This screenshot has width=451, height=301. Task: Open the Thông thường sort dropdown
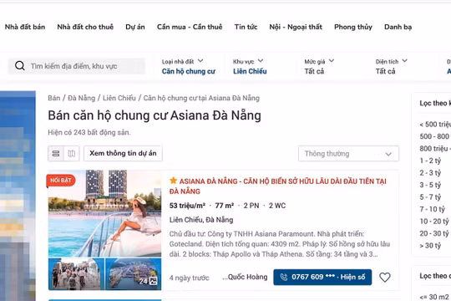point(348,154)
